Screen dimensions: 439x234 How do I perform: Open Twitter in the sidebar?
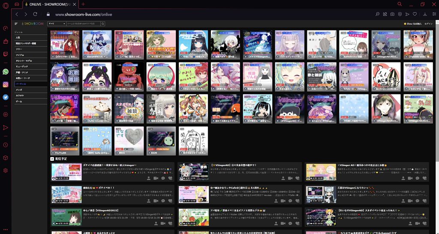[x=5, y=97]
